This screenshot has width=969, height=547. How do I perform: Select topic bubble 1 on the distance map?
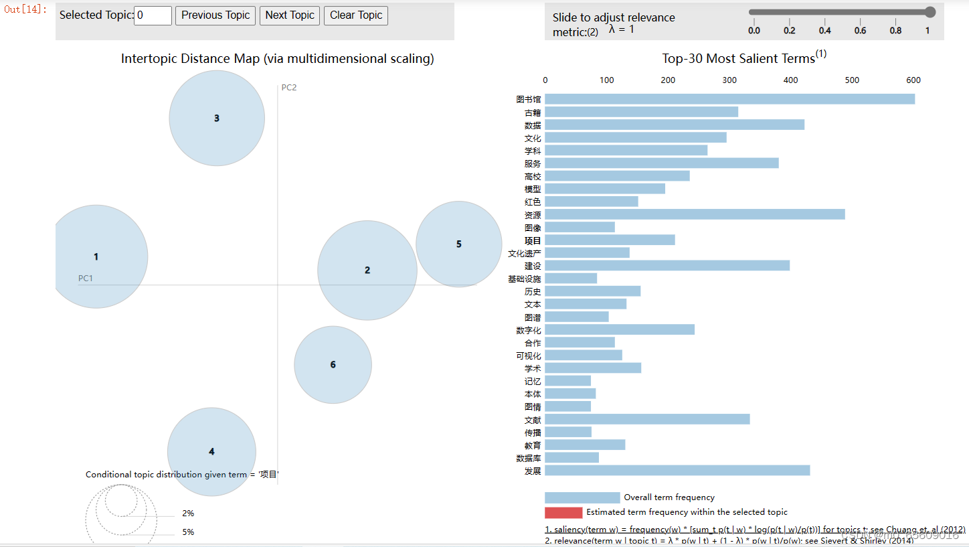pos(99,256)
